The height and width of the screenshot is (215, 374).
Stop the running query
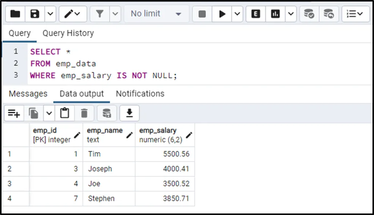pyautogui.click(x=202, y=14)
